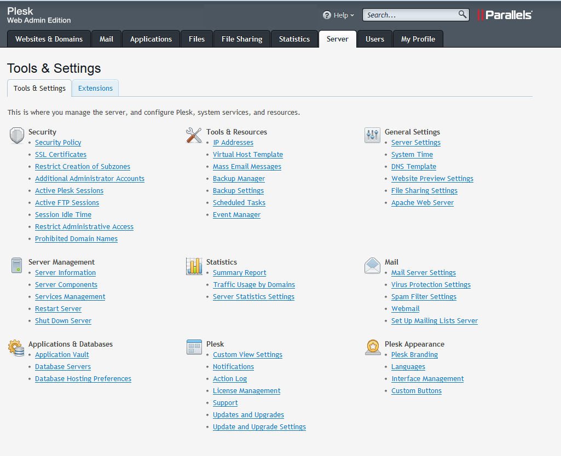Open Mass Email Messages
Screen dimensions: 561x456
click(247, 167)
